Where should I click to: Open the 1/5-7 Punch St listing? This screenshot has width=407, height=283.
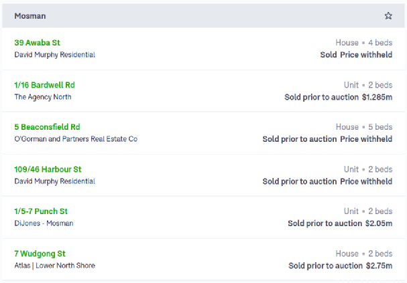pos(41,211)
